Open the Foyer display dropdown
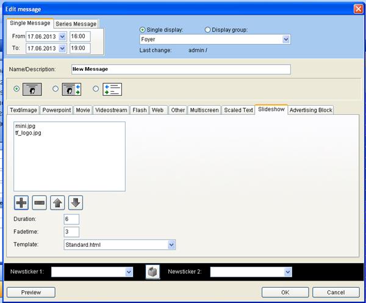The image size is (366, 303). click(x=286, y=40)
